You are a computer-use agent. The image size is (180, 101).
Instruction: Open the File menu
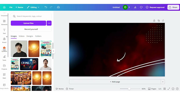point(11,7)
